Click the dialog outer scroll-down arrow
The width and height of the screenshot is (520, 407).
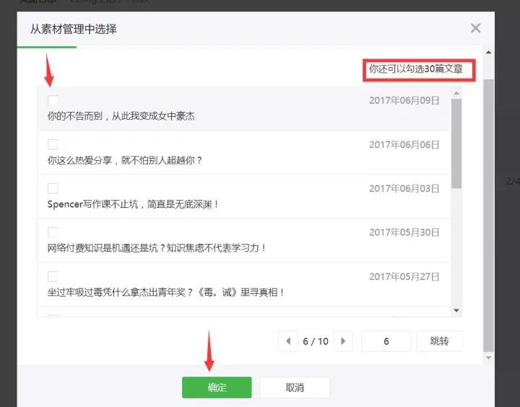tap(488, 358)
